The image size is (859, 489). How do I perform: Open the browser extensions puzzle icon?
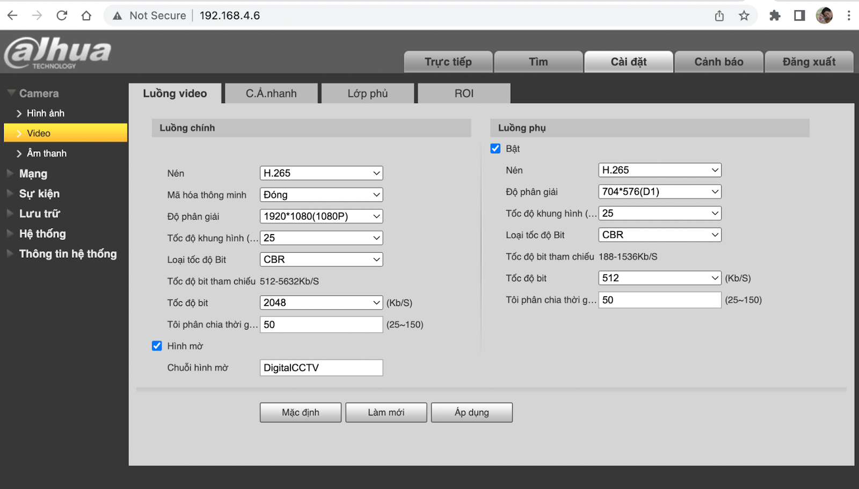click(775, 16)
